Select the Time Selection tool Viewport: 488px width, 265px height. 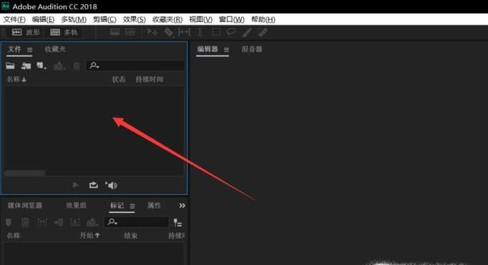pyautogui.click(x=200, y=32)
